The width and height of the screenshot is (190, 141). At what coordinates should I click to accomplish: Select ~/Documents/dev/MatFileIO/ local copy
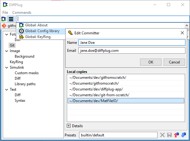tap(126, 101)
